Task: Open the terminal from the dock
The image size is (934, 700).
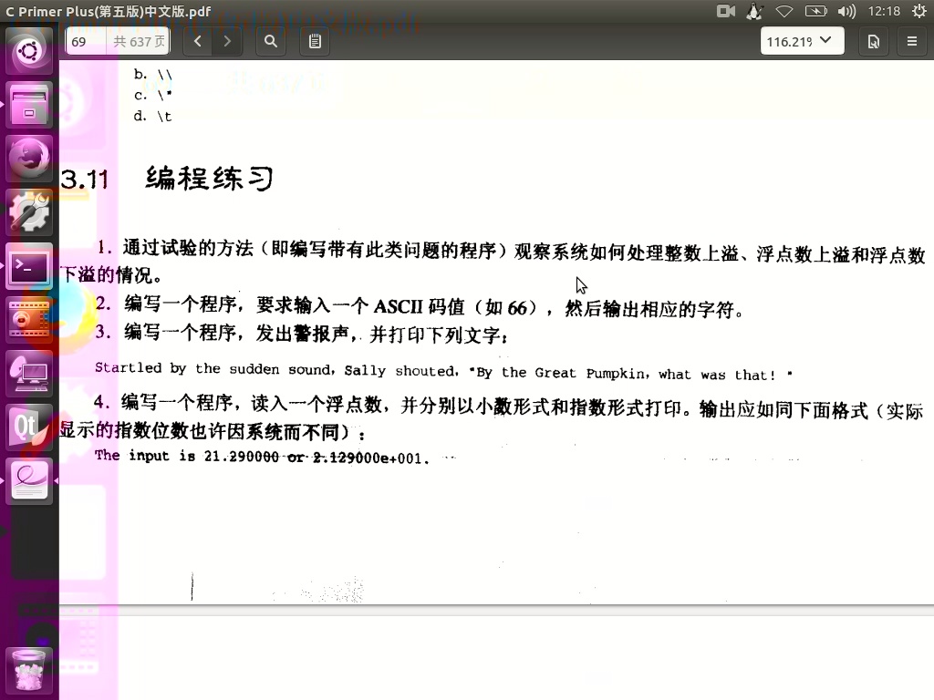Action: point(28,267)
